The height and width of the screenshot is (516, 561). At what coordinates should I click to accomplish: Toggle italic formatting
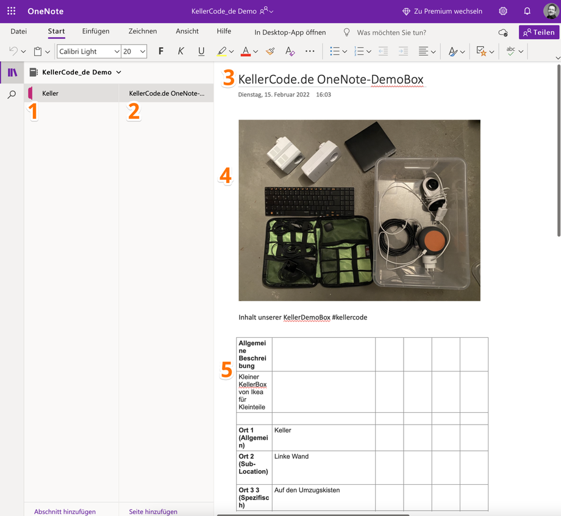tap(180, 52)
